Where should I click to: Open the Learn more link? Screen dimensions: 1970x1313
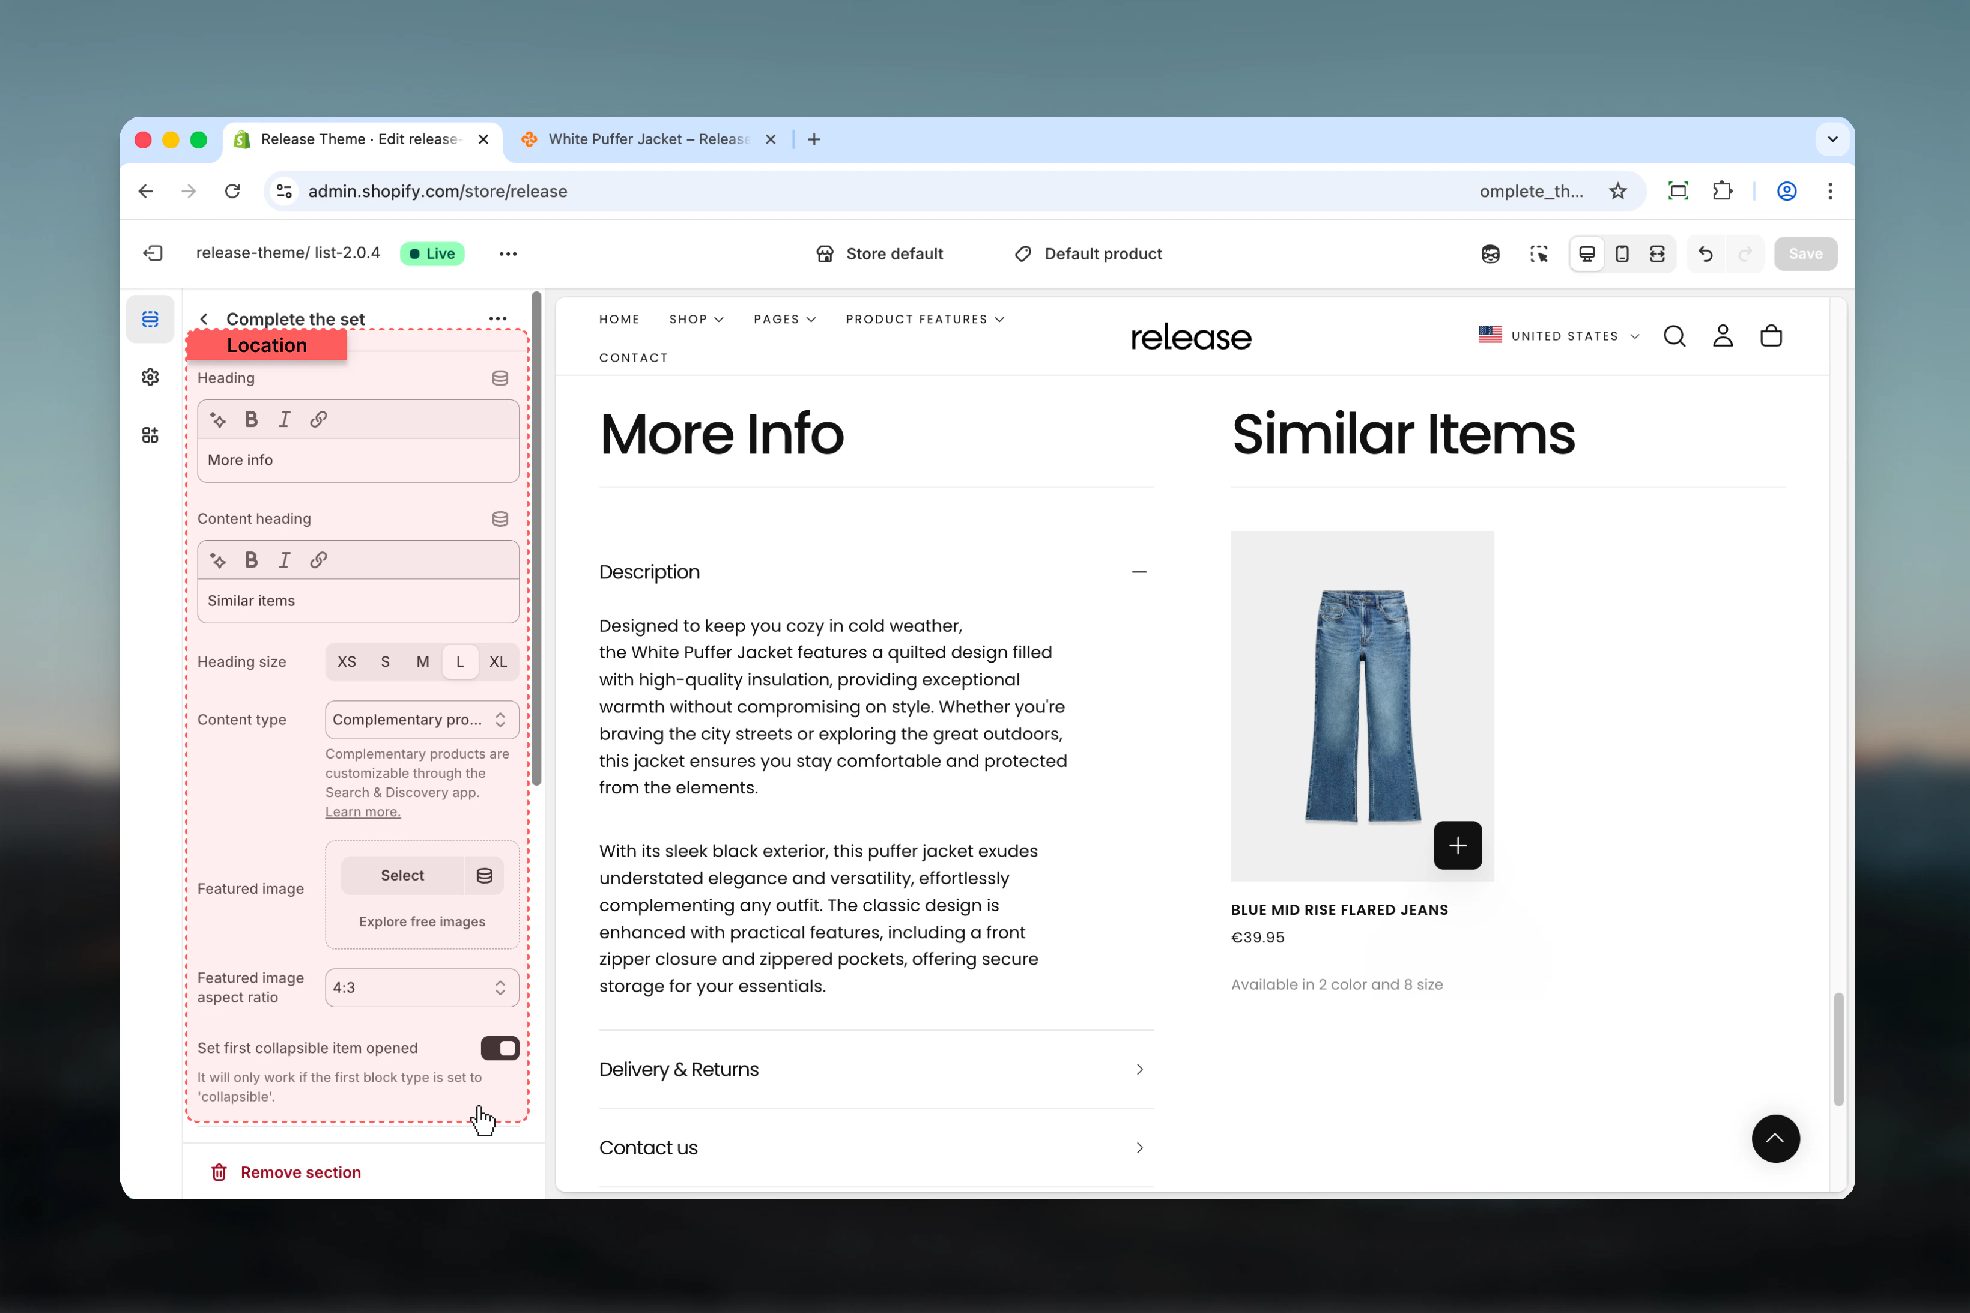click(363, 812)
